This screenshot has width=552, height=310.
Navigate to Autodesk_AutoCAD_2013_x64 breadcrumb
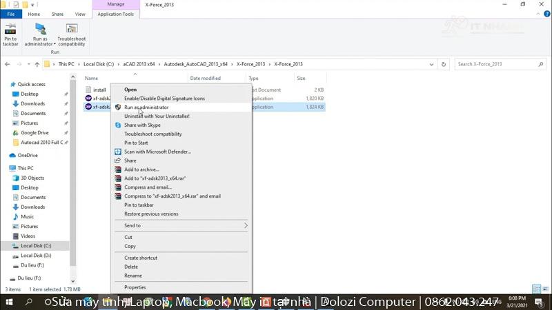tap(196, 64)
